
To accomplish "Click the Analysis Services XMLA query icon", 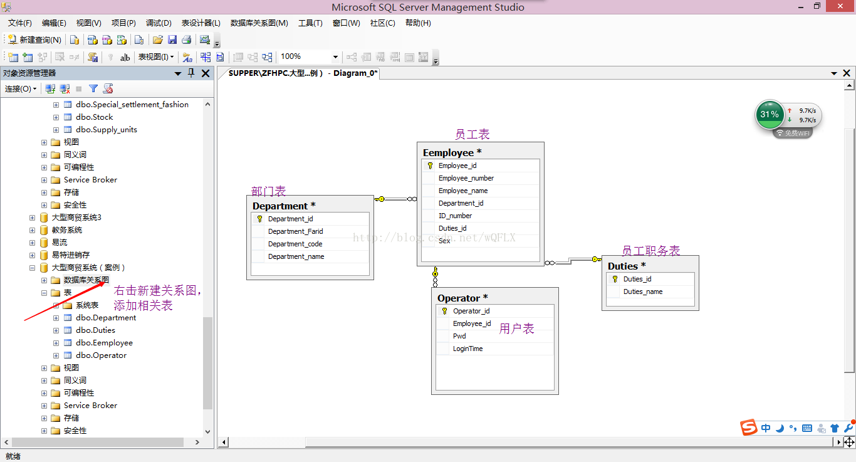I will 122,39.
